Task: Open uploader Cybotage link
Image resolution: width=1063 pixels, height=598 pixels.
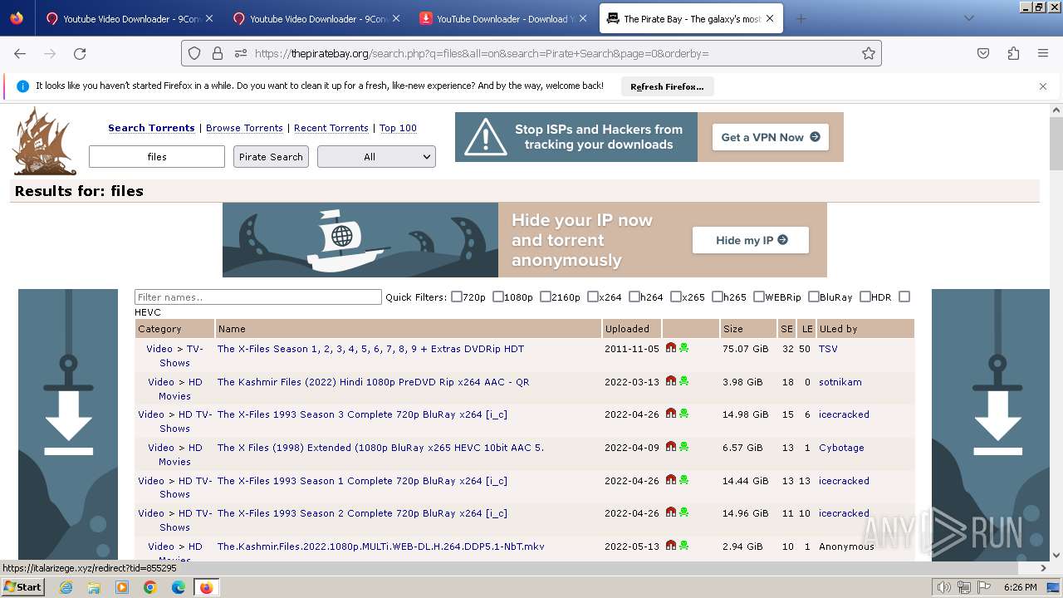Action: [x=841, y=448]
